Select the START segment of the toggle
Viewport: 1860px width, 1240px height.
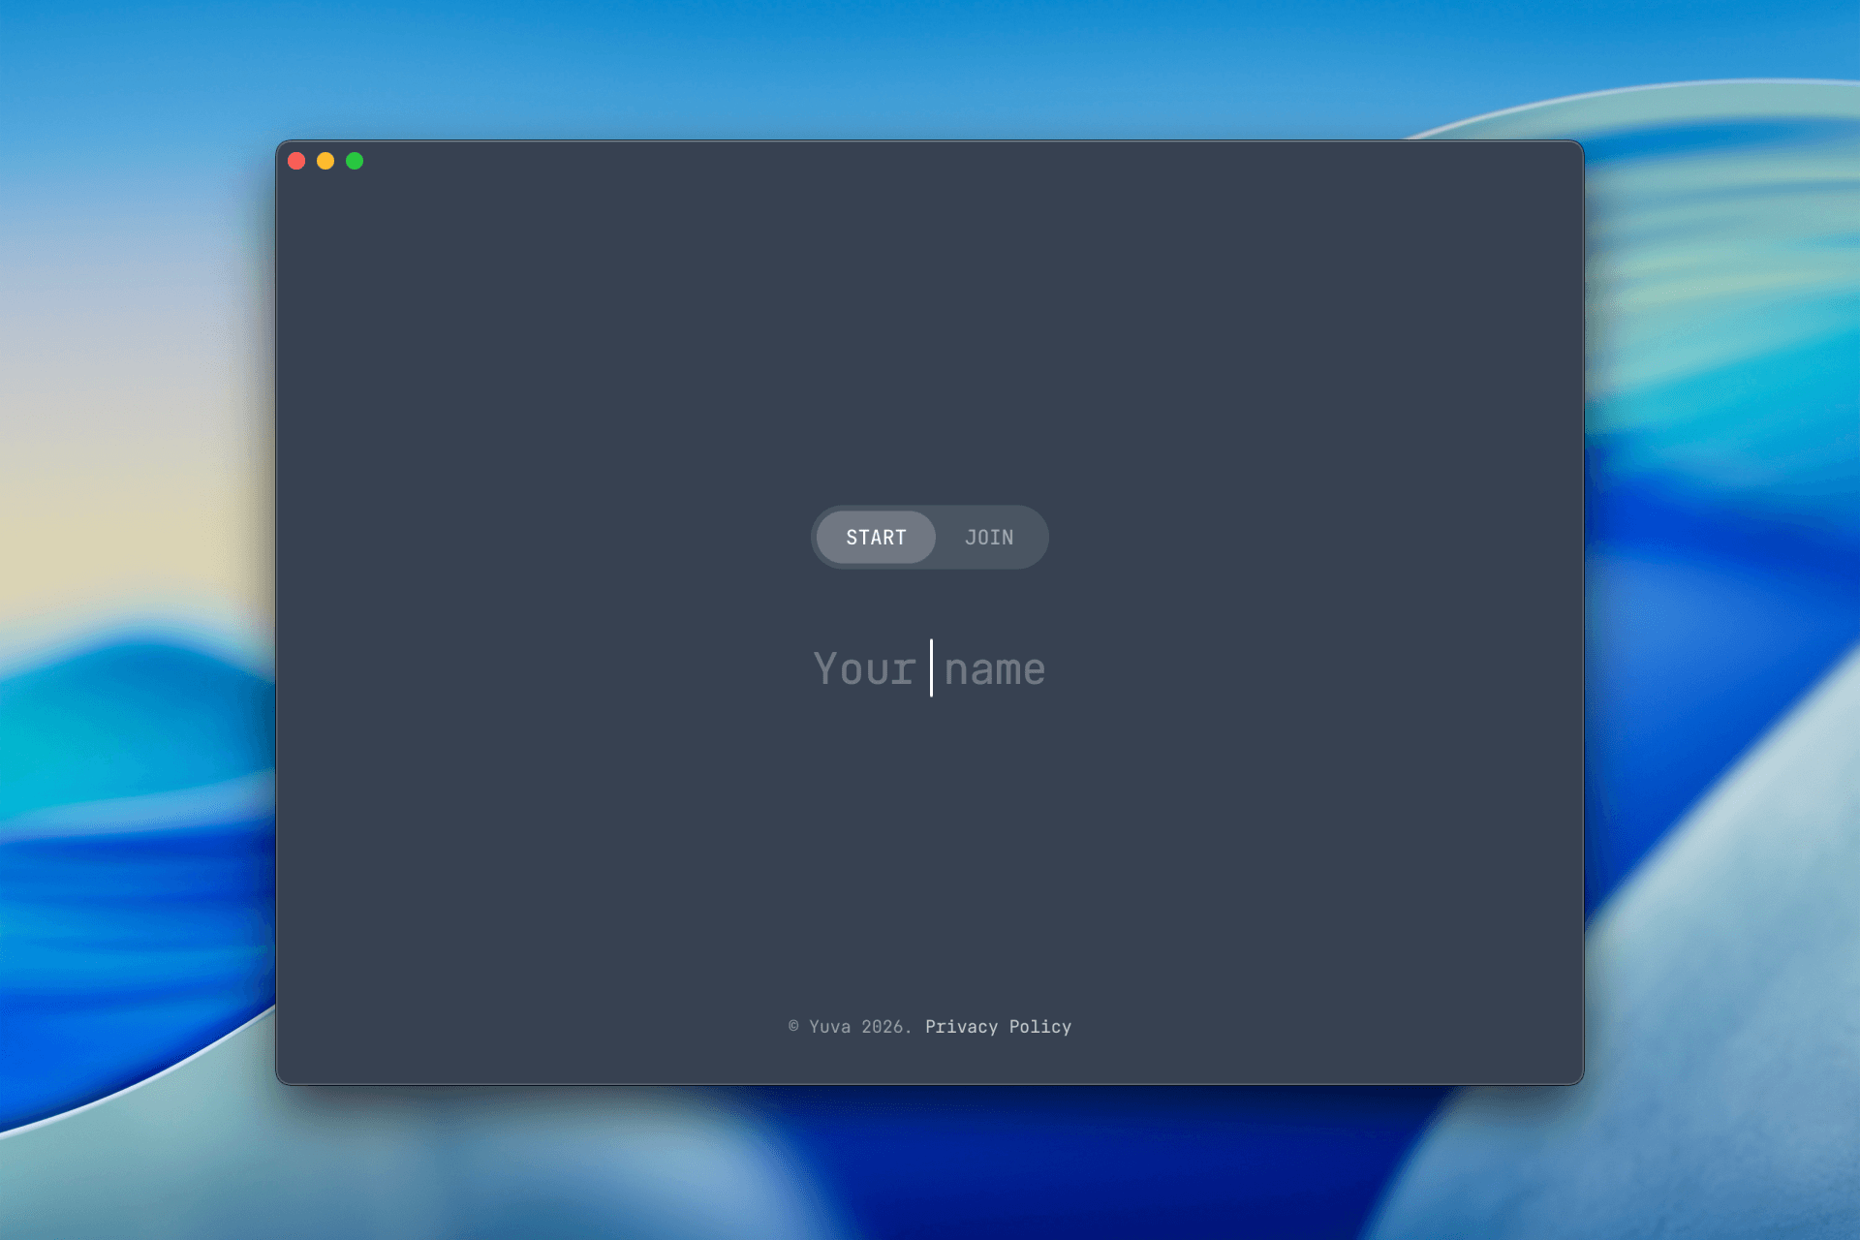pyautogui.click(x=876, y=538)
